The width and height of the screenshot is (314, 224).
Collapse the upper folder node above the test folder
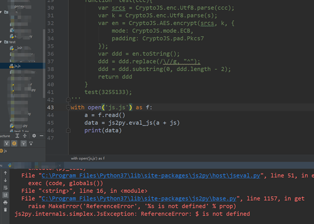tap(1, 12)
